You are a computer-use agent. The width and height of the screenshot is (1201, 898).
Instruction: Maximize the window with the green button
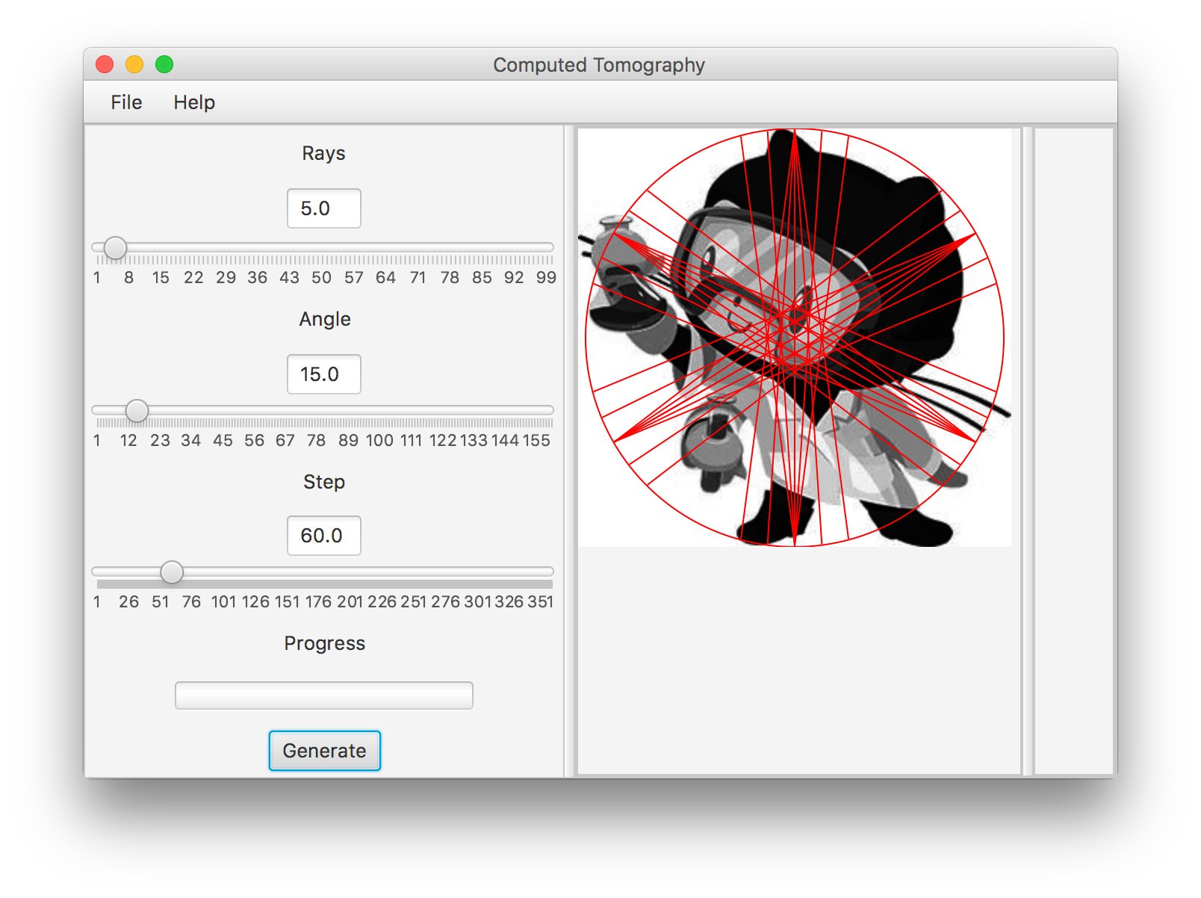click(x=164, y=65)
